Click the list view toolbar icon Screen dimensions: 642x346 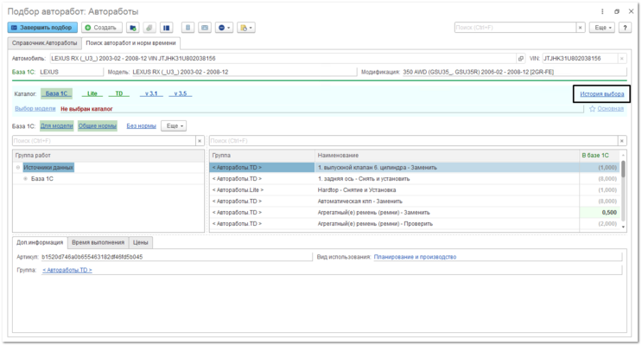pos(188,28)
